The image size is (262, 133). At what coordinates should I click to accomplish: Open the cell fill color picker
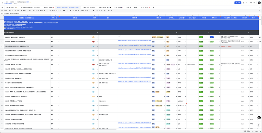37,10
